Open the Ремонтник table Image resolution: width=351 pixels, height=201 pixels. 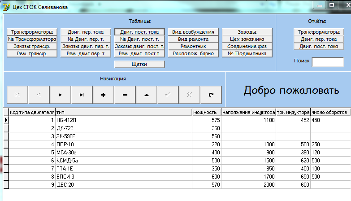(x=193, y=46)
